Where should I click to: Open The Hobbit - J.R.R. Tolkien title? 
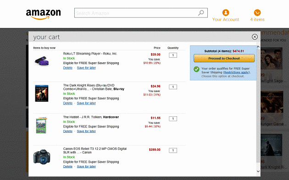pyautogui.click(x=91, y=117)
